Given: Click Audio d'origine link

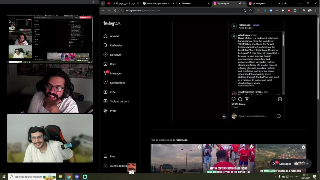Looking at the screenshot, I should (245, 28).
